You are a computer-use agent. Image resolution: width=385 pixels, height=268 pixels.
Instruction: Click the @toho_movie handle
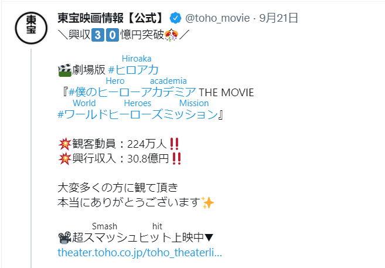(217, 18)
